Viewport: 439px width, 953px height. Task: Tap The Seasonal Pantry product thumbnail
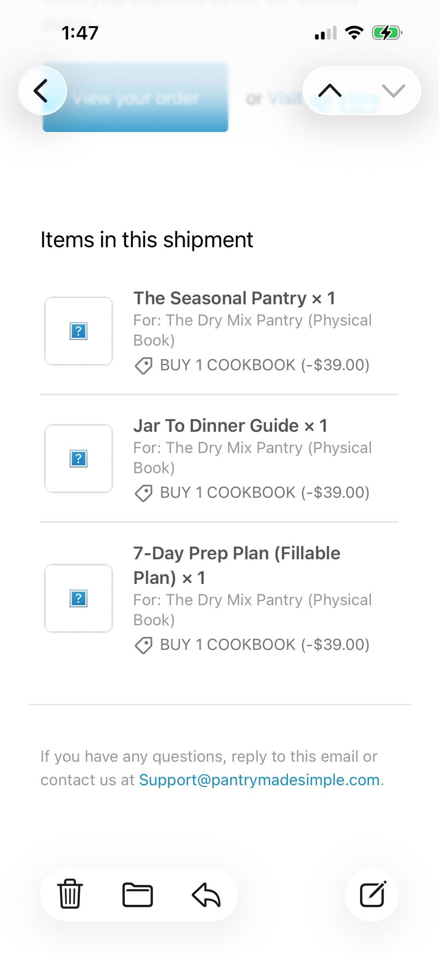[x=78, y=331]
